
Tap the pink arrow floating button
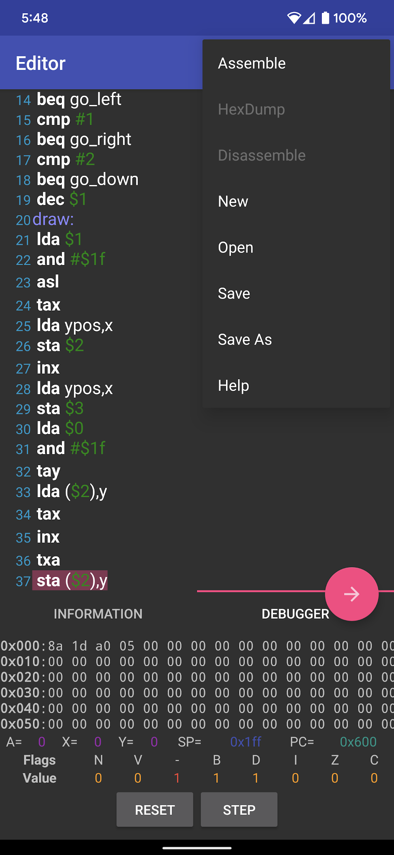point(352,594)
